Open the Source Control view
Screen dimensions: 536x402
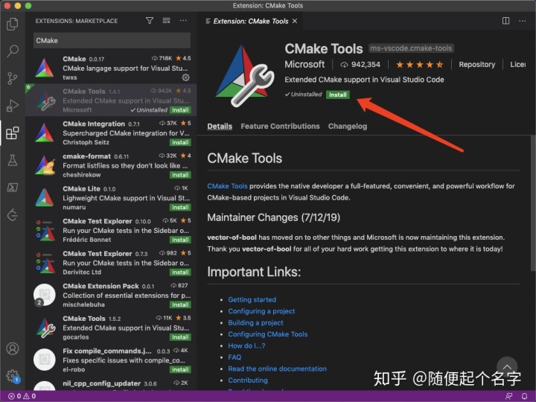point(13,78)
